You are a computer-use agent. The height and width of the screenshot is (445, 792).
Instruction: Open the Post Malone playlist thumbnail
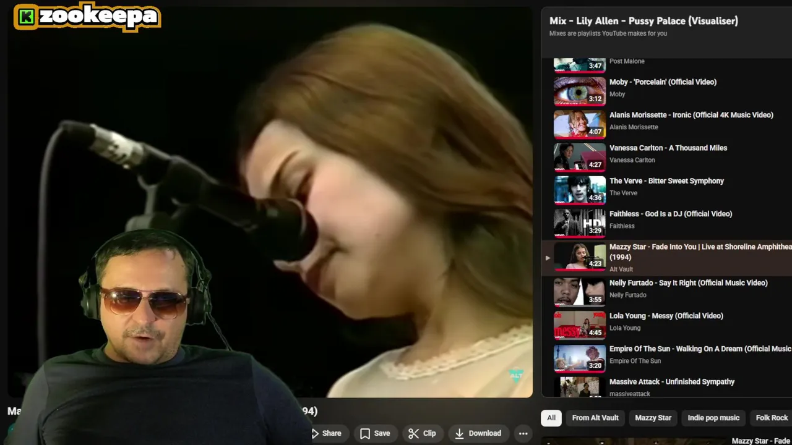580,64
